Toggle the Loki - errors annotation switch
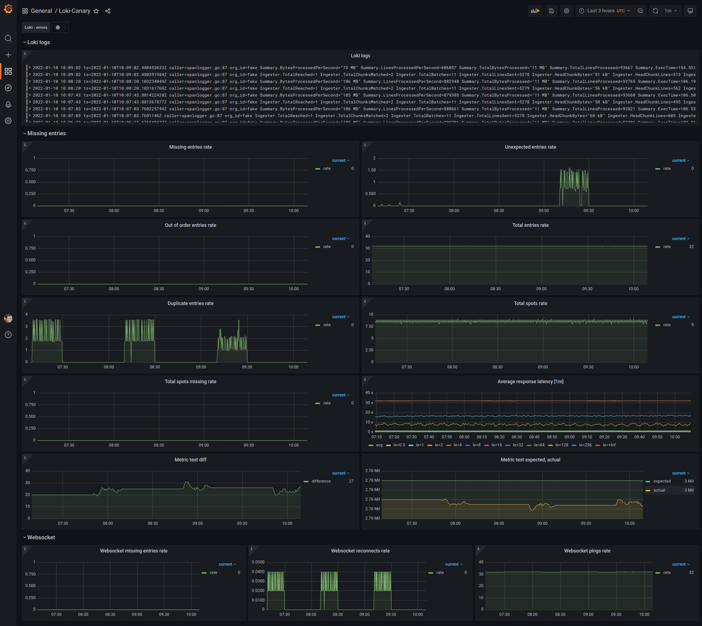This screenshot has width=702, height=626. (60, 27)
